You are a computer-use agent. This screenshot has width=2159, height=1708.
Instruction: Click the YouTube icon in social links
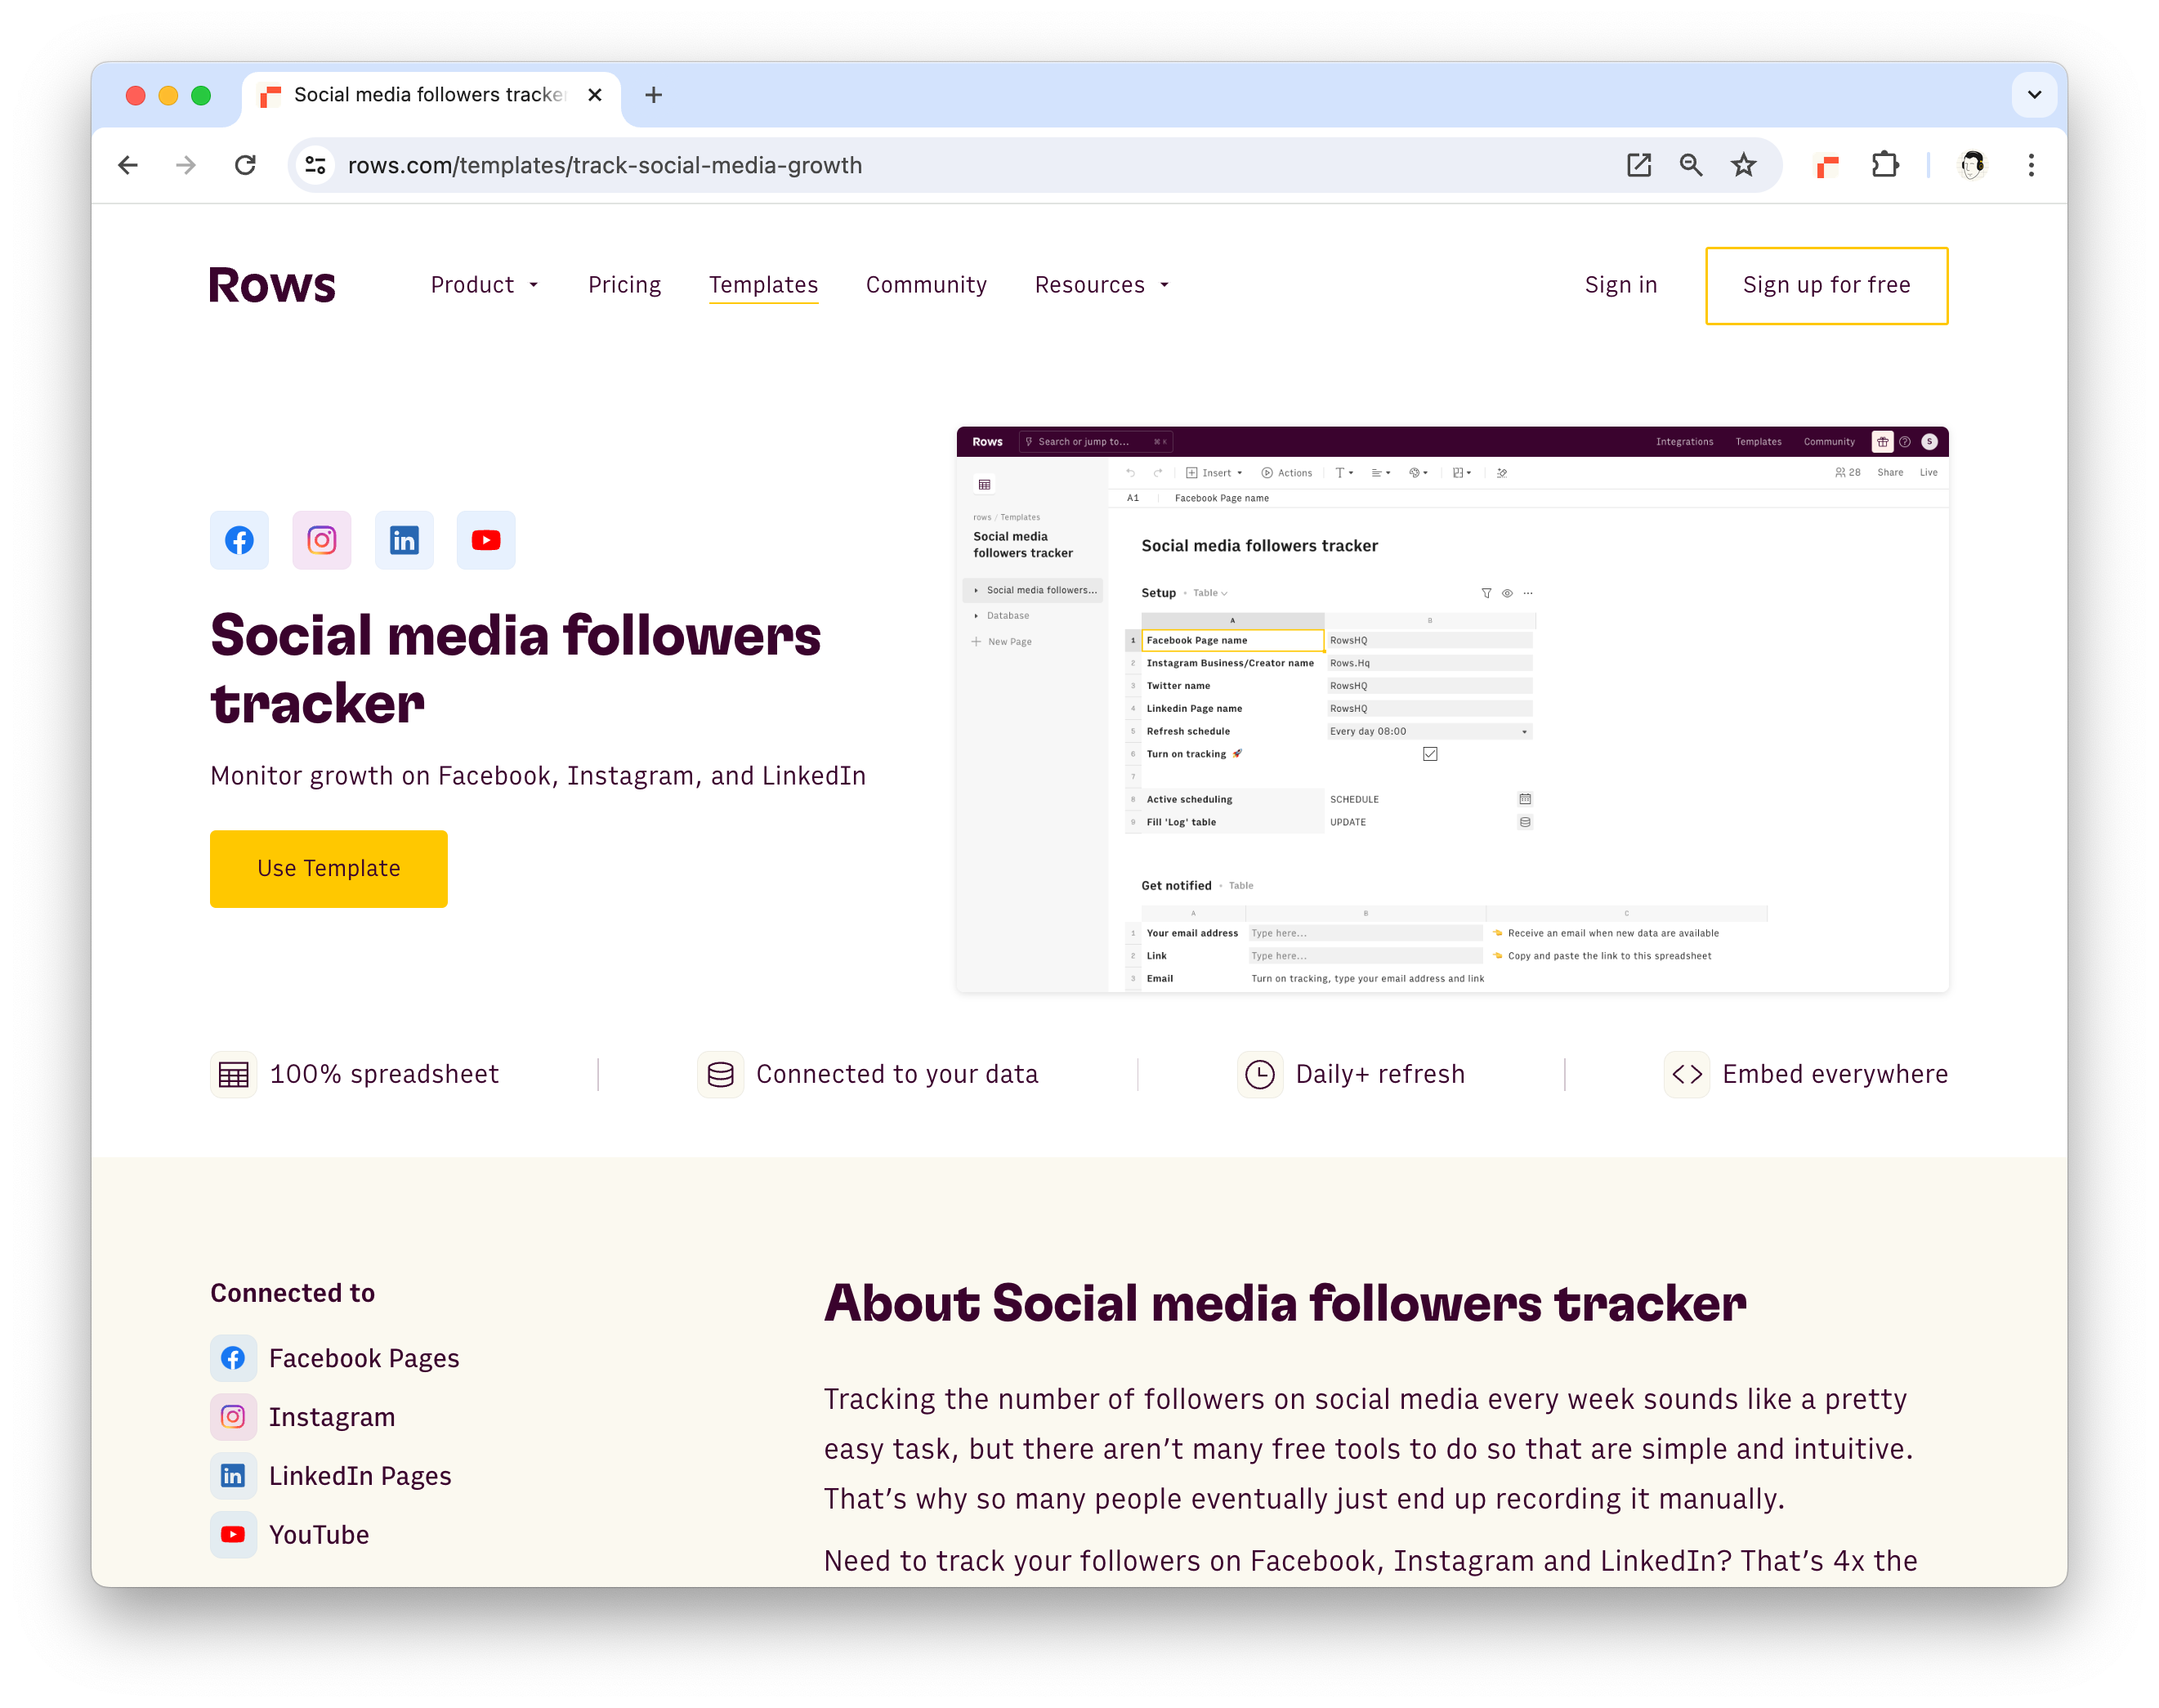(487, 539)
